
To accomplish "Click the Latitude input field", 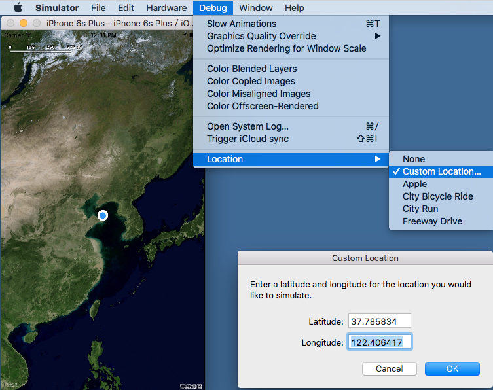I will pyautogui.click(x=379, y=321).
